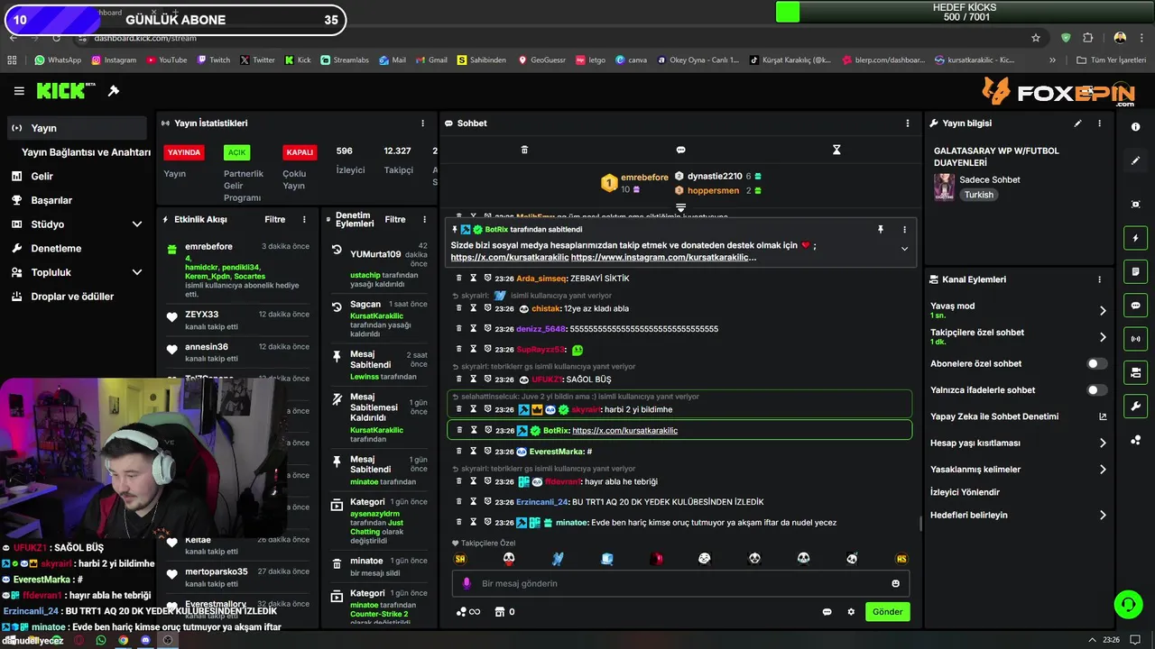This screenshot has height=649, width=1155.
Task: Edit stream info with the pencil icon
Action: click(1077, 123)
